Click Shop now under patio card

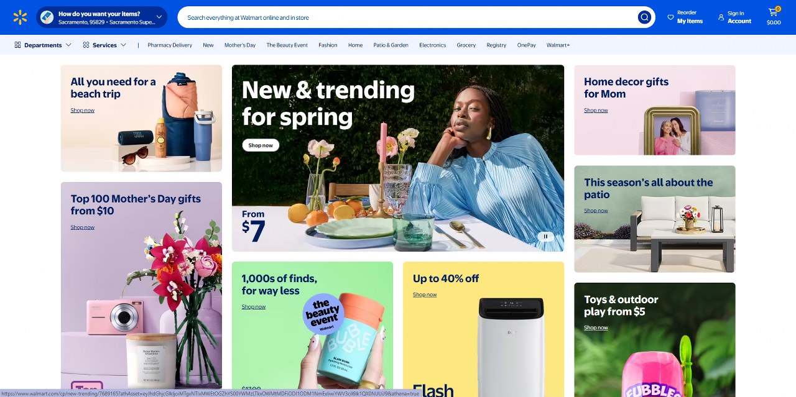[596, 211]
